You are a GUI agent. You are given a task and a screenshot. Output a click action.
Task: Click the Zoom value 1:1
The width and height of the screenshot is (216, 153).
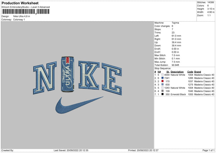coord(209,15)
